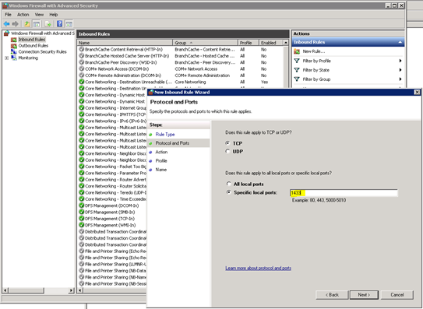Click the specific local ports text field
The height and width of the screenshot is (309, 423).
click(344, 192)
